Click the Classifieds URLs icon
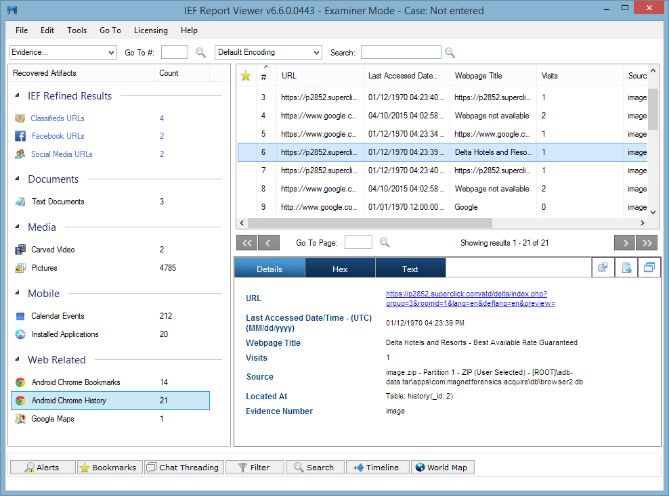The height and width of the screenshot is (496, 669). tap(20, 118)
